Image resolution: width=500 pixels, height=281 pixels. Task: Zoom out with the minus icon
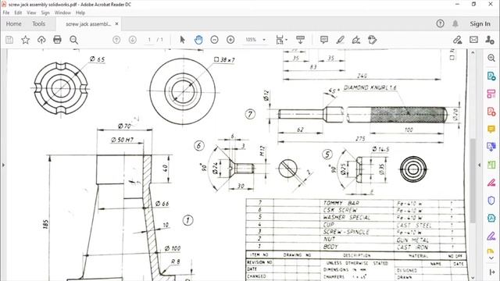click(x=215, y=40)
